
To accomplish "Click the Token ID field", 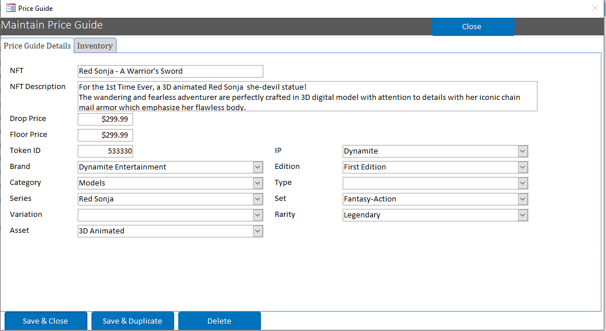I will (x=105, y=151).
